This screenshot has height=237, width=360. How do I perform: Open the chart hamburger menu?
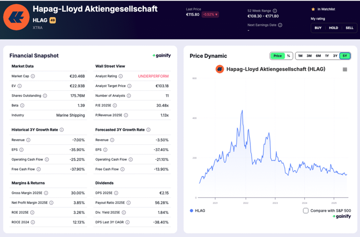345,69
